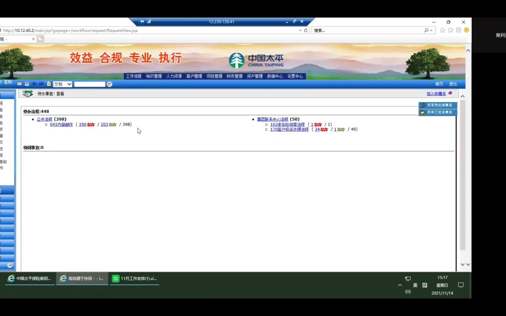Click the favorites star icon
Viewport: 506px width, 316px height.
pos(451,30)
